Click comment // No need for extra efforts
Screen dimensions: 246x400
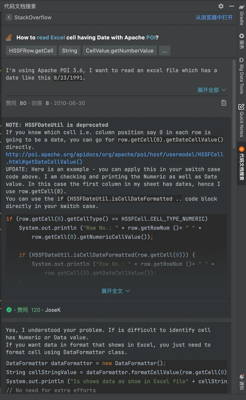pos(51,390)
